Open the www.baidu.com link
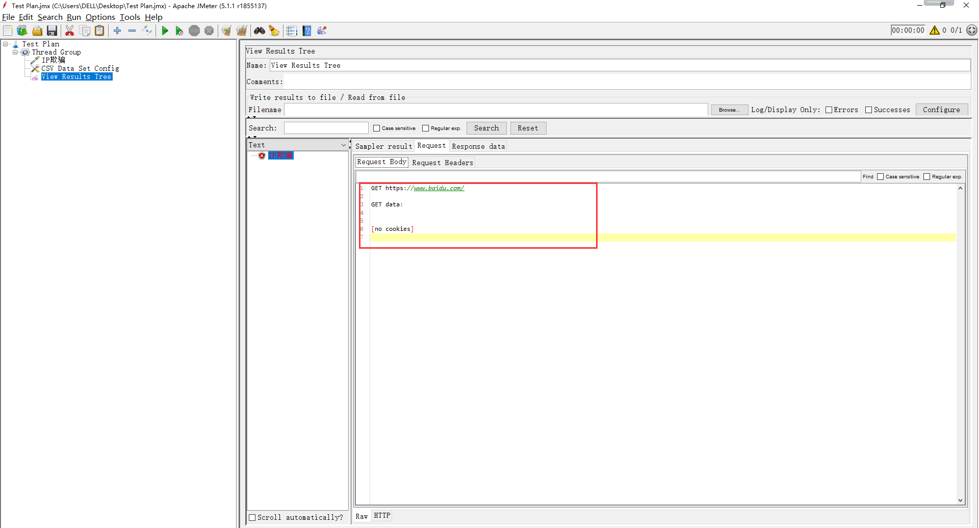Image resolution: width=979 pixels, height=528 pixels. click(439, 188)
